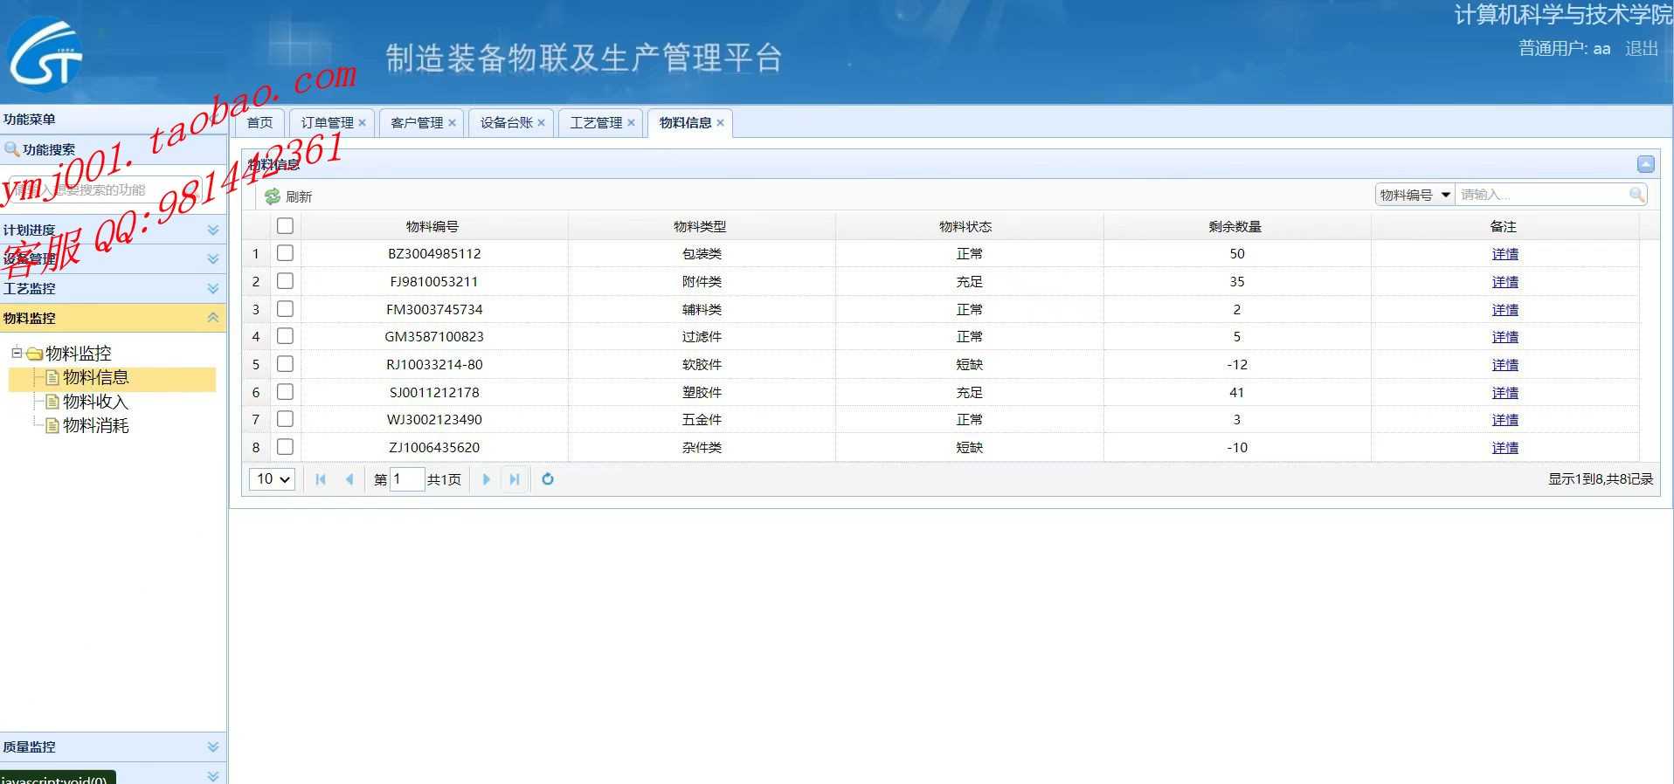Close the 客户管理 tab using its x icon
This screenshot has width=1674, height=784.
pos(452,123)
